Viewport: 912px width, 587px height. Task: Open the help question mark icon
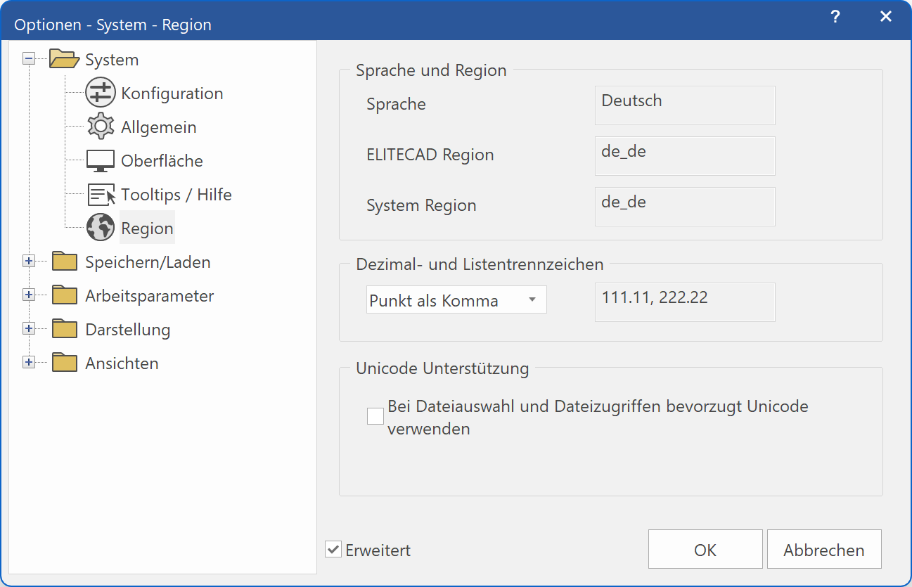[x=835, y=16]
